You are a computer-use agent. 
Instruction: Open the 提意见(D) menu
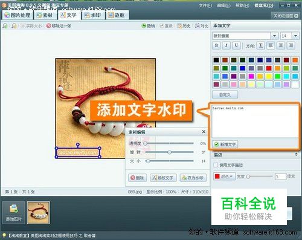click(264, 5)
